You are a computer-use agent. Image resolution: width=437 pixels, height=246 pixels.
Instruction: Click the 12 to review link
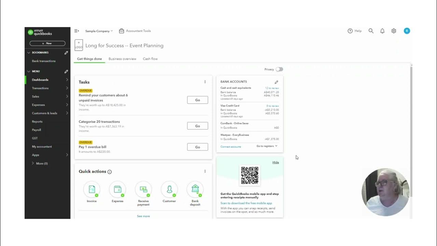[x=272, y=88]
